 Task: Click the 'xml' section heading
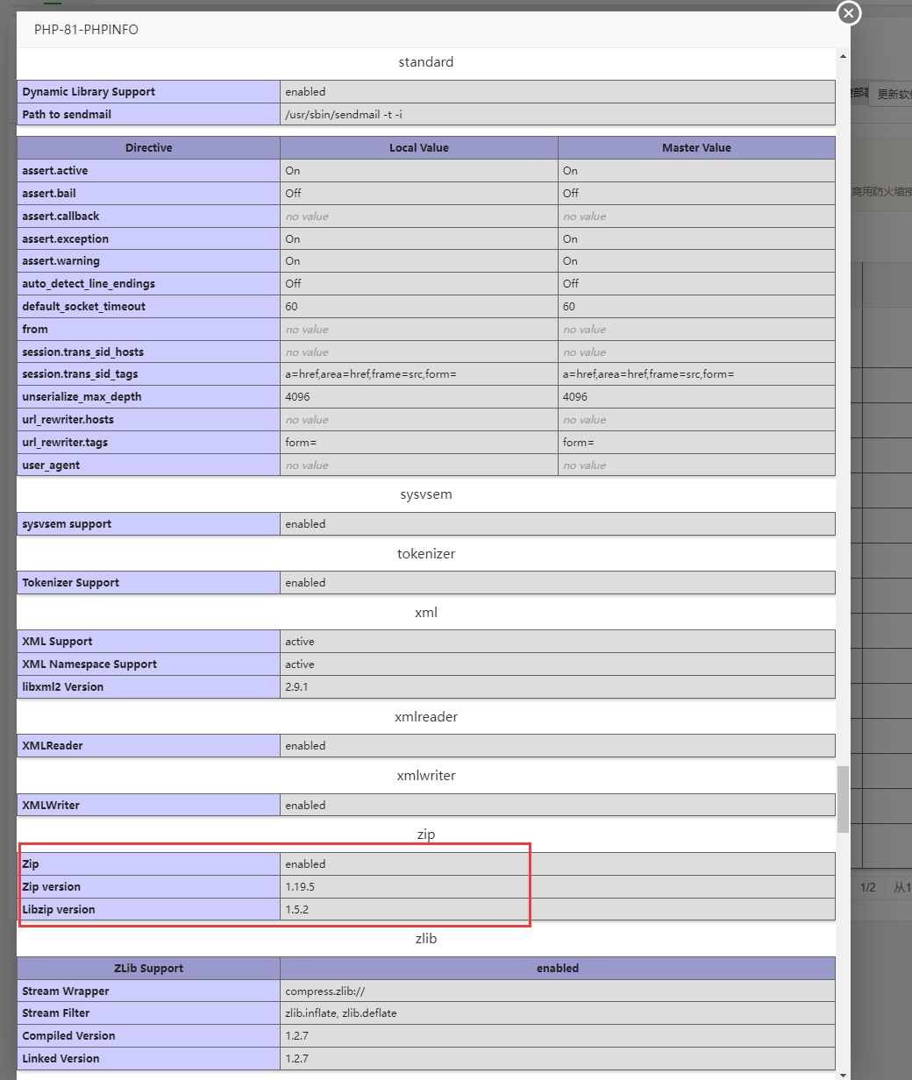(x=426, y=613)
